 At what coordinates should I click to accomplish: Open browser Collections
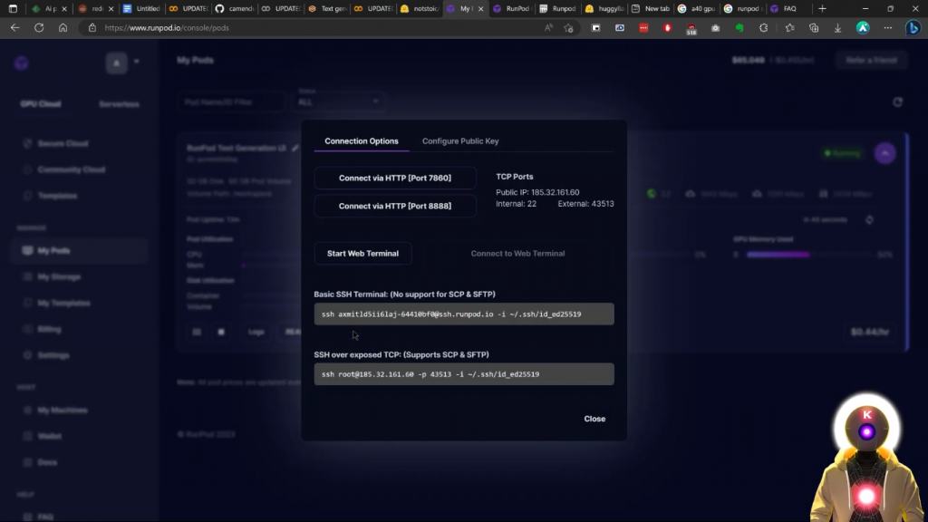pyautogui.click(x=814, y=28)
